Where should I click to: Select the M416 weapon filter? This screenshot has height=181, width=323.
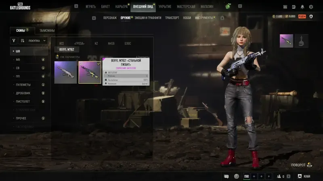click(111, 43)
